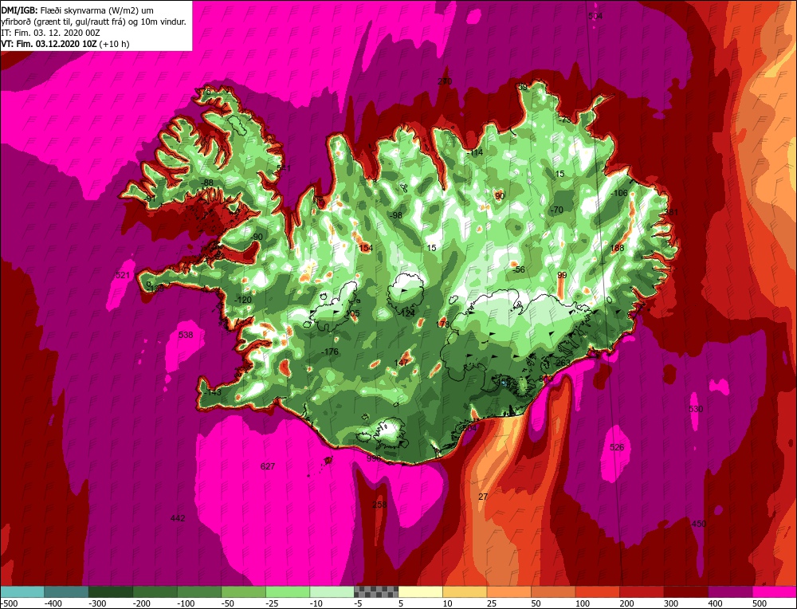Click the checkered swatch between -5 and 5
The image size is (797, 609).
tap(376, 591)
